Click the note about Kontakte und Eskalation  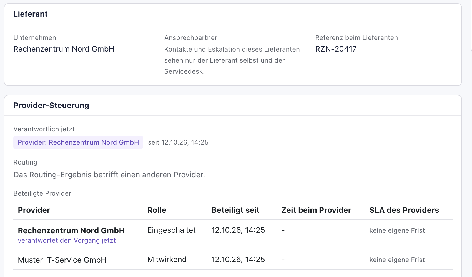pyautogui.click(x=232, y=60)
